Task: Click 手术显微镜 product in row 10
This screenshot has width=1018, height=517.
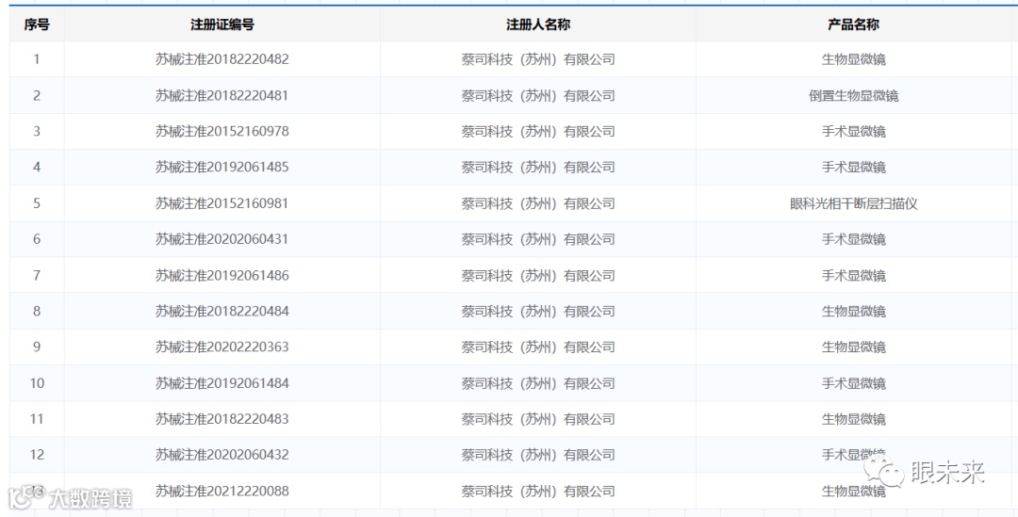Action: coord(853,382)
